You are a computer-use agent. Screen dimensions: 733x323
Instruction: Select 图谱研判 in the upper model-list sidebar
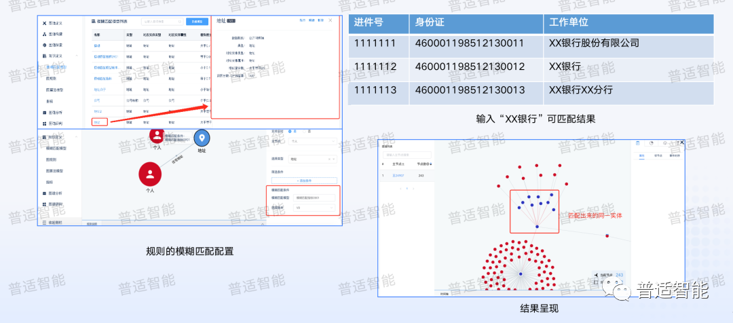tap(56, 123)
